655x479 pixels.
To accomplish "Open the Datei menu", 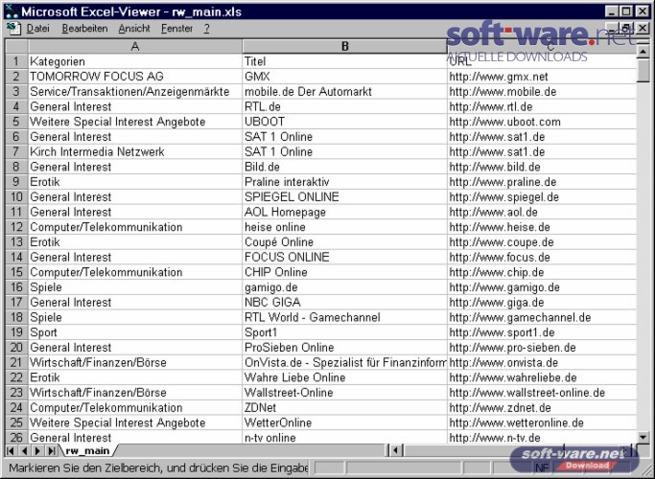I will tap(38, 29).
